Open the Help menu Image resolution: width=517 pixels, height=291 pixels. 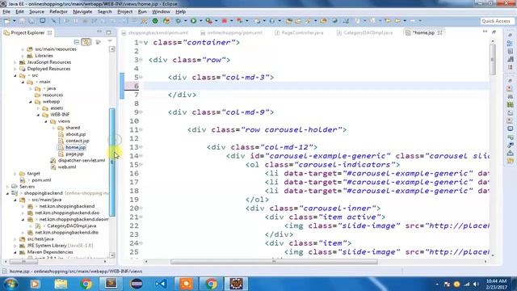tap(180, 11)
